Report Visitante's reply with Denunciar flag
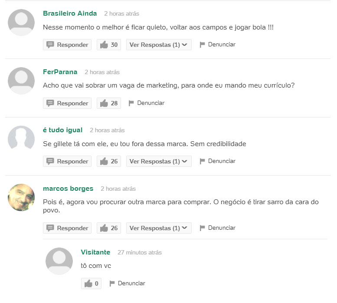This screenshot has height=303, width=337. [x=127, y=283]
